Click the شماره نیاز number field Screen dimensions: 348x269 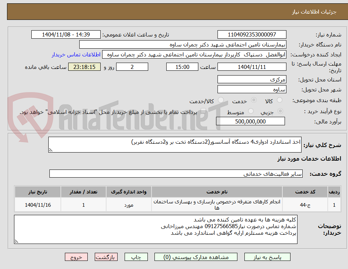pos(252,35)
